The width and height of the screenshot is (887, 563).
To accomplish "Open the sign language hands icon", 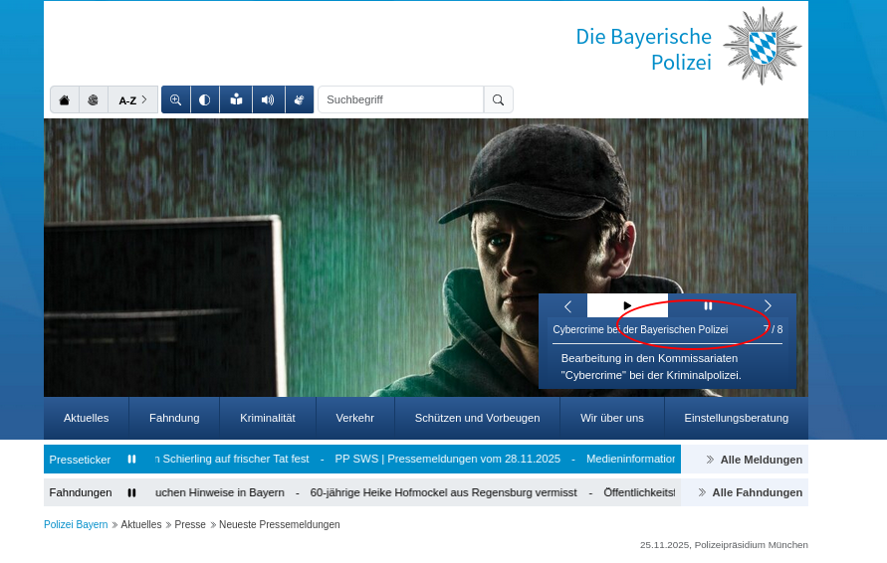I will coord(300,99).
